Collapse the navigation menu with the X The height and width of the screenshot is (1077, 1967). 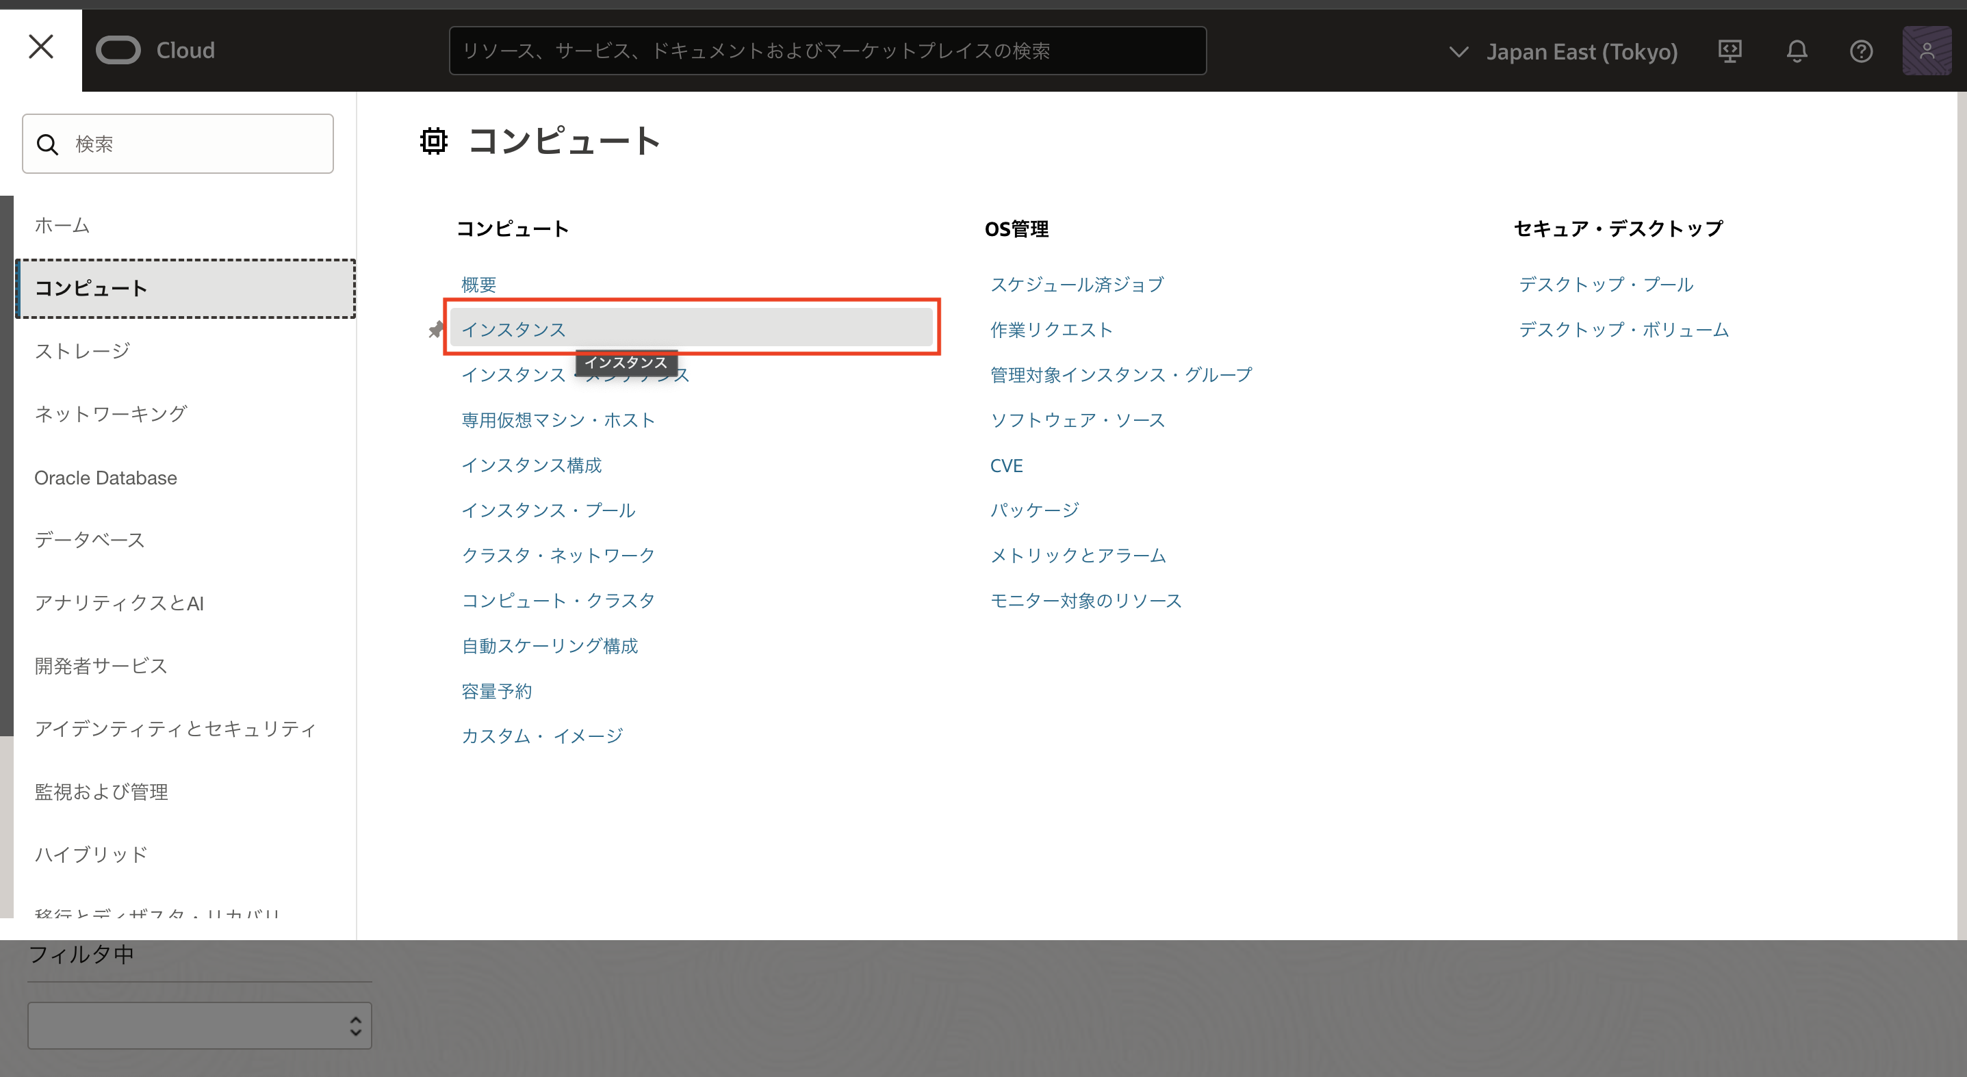(x=40, y=47)
